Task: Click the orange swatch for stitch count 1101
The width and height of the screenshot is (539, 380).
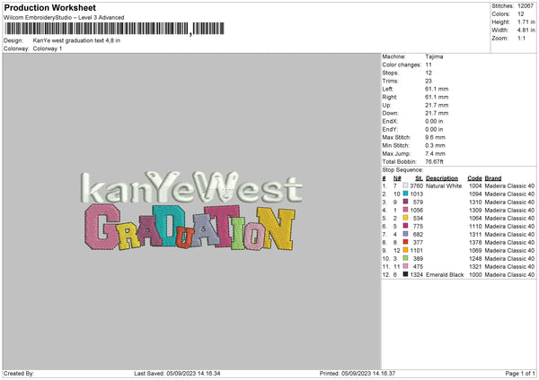Action: point(405,250)
